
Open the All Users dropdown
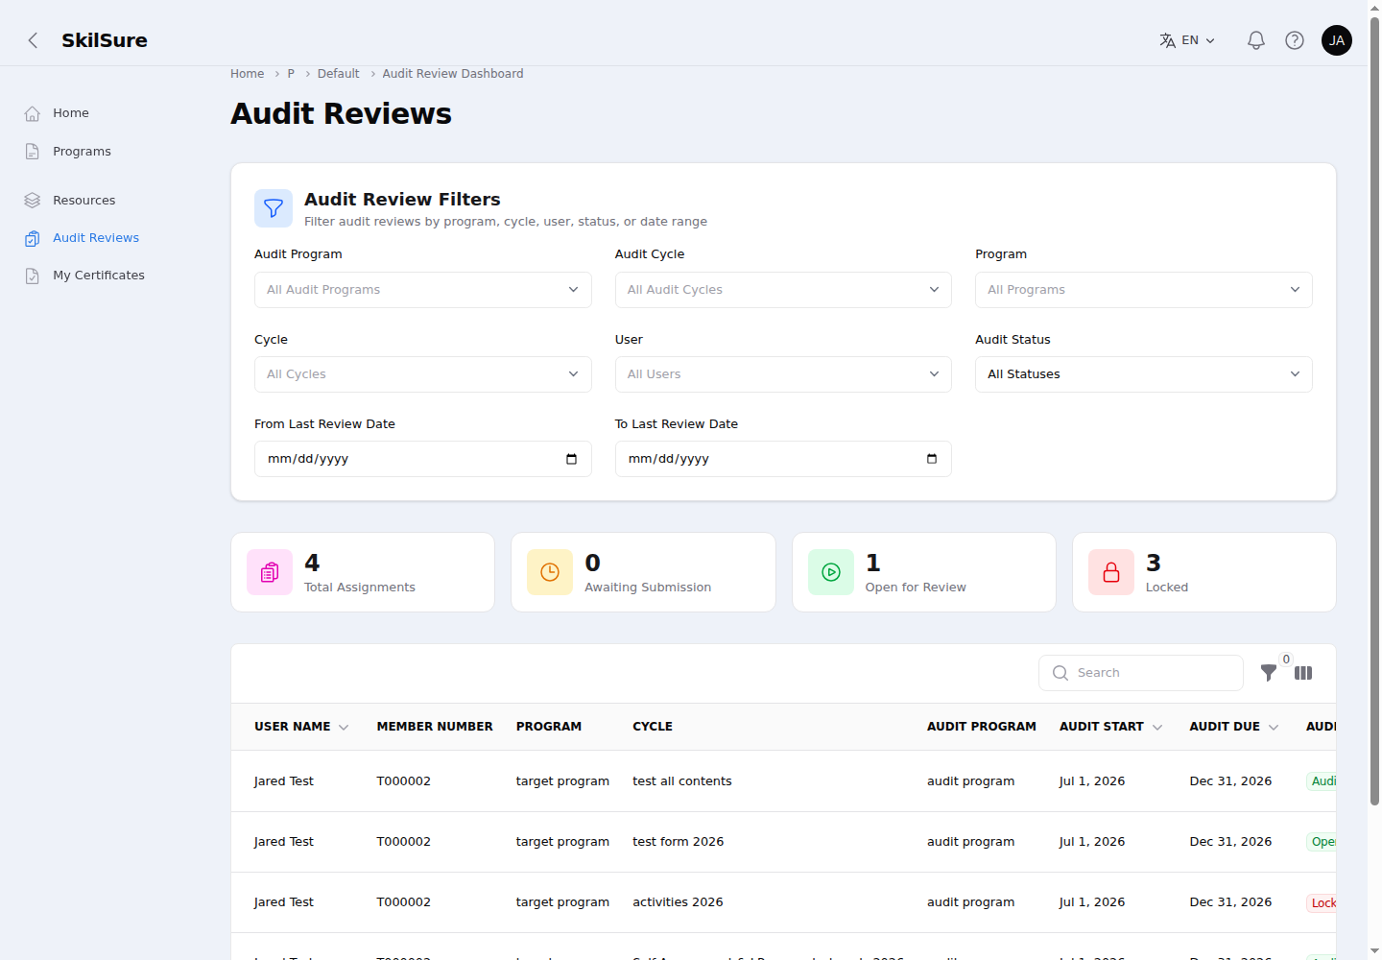click(783, 374)
